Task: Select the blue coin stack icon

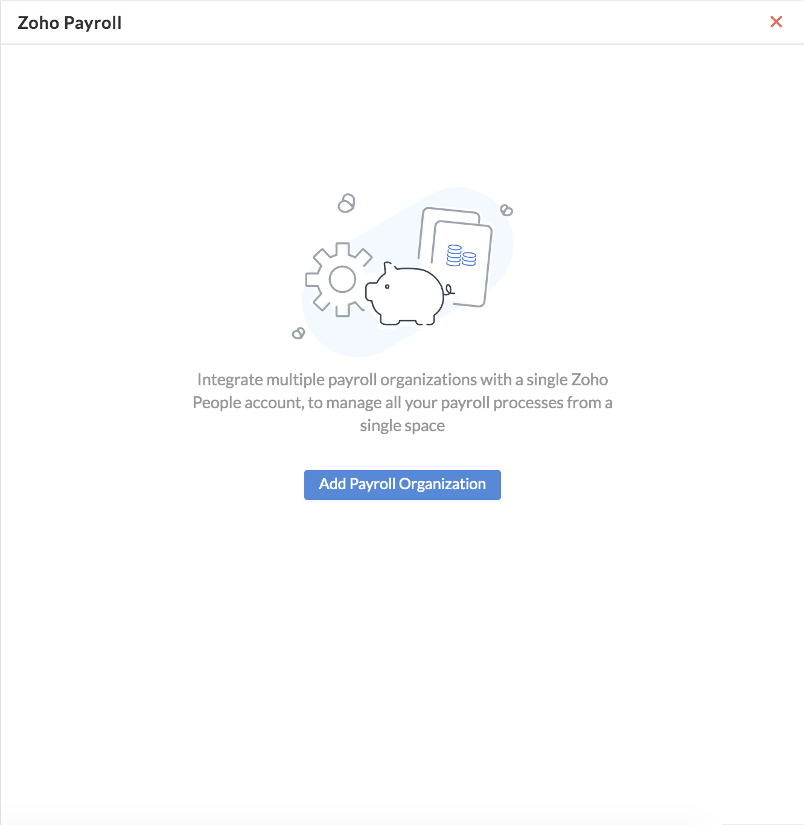Action: [x=461, y=256]
